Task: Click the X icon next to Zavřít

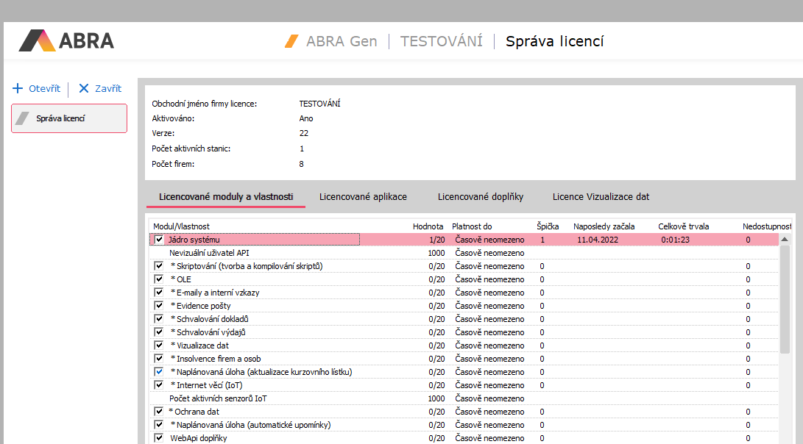Action: pyautogui.click(x=83, y=88)
